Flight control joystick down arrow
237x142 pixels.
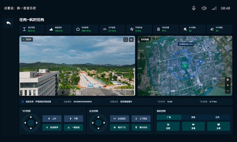click(31, 128)
